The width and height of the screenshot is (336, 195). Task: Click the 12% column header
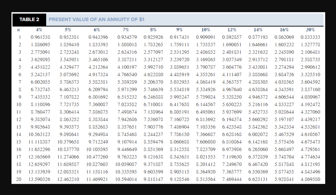(x=232, y=30)
